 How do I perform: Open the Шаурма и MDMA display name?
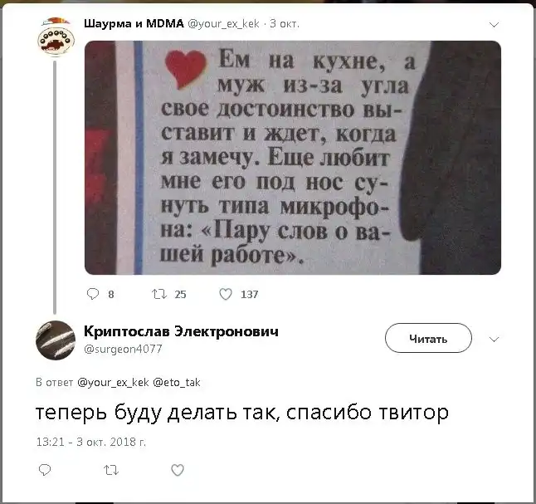(134, 23)
